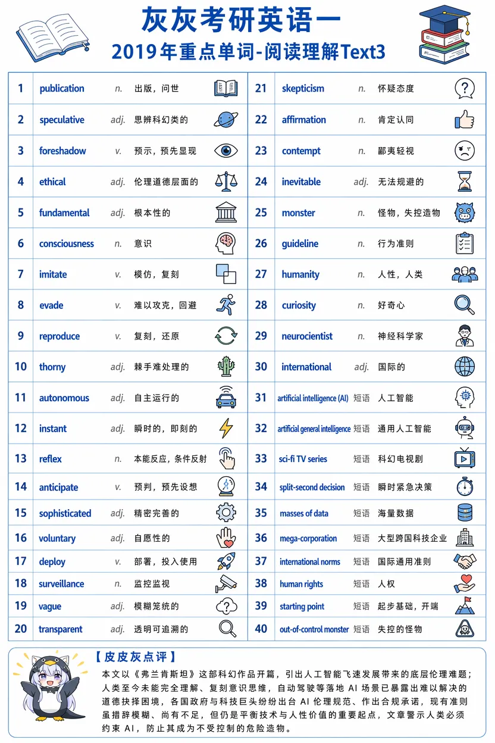Click the row number 40
The height and width of the screenshot is (743, 495).
261,629
